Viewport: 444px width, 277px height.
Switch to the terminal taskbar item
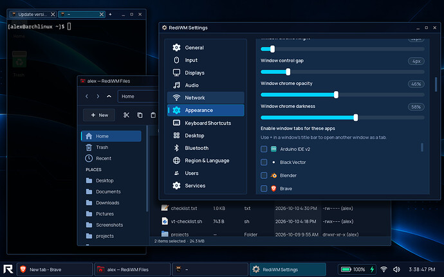(x=210, y=269)
